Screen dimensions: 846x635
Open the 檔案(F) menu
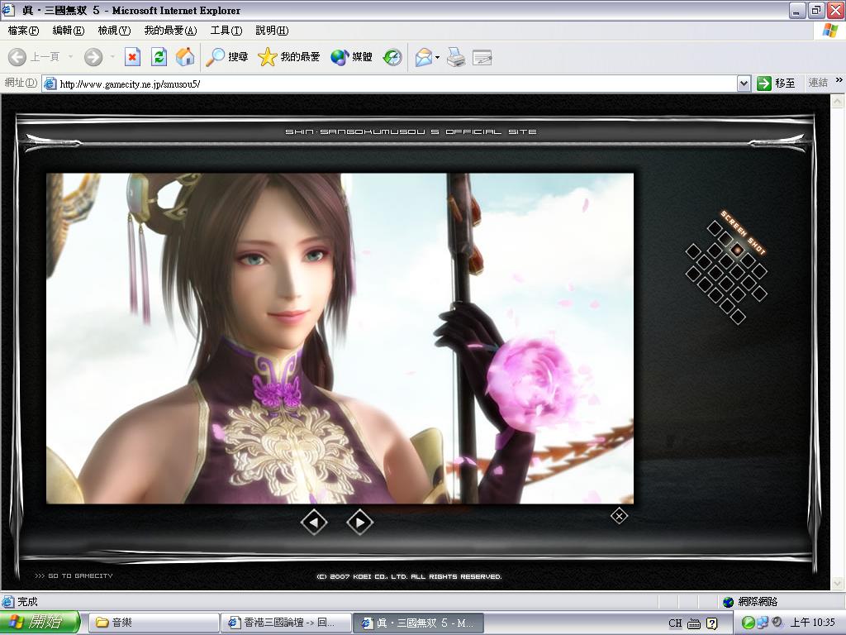click(x=23, y=31)
